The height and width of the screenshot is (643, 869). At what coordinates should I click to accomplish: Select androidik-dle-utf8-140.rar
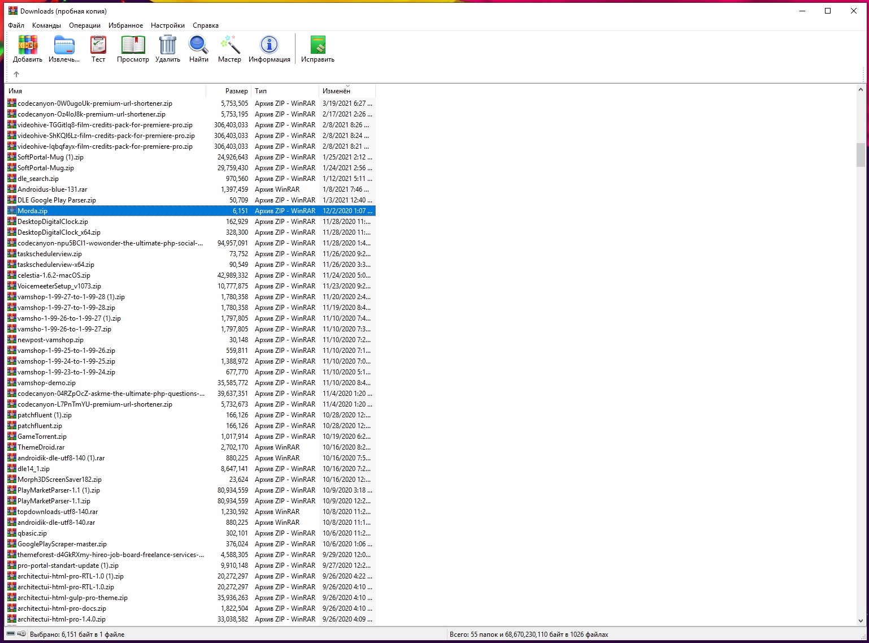click(191, 523)
